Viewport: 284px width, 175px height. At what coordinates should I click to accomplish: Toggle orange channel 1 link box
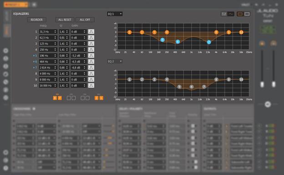point(101,98)
